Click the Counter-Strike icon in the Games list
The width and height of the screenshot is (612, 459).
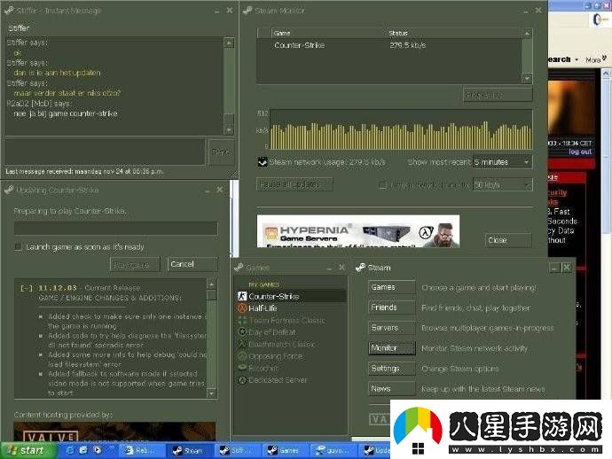click(x=242, y=296)
